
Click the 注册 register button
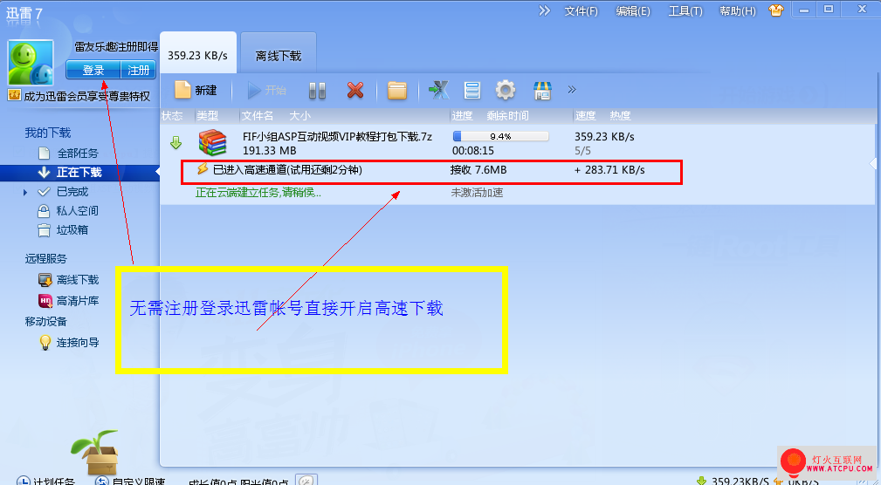click(138, 70)
